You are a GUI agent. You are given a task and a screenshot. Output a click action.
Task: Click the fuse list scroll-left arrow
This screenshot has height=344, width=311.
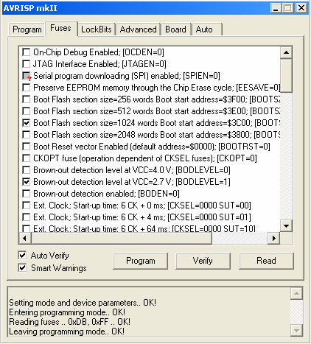point(25,238)
